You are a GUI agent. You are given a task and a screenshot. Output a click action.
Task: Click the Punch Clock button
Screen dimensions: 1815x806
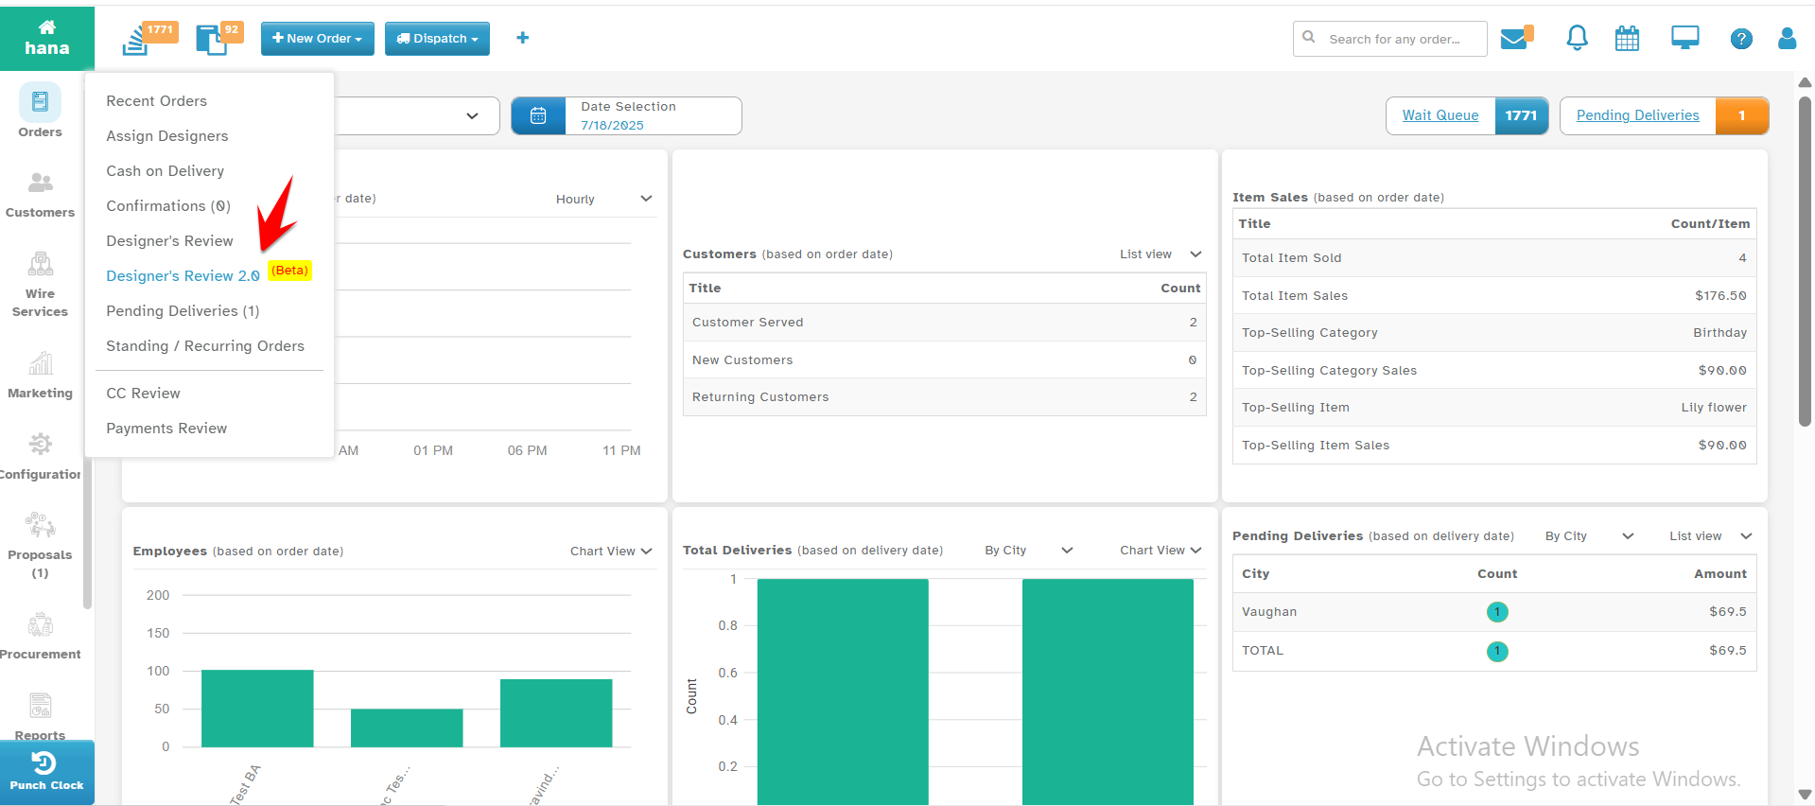[x=47, y=772]
